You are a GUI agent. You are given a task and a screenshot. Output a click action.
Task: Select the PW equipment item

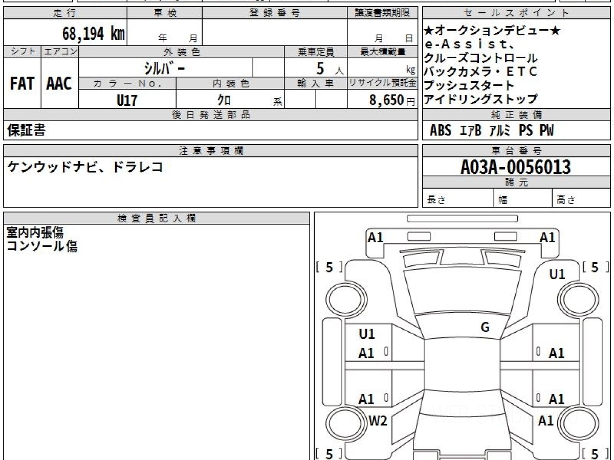(546, 131)
